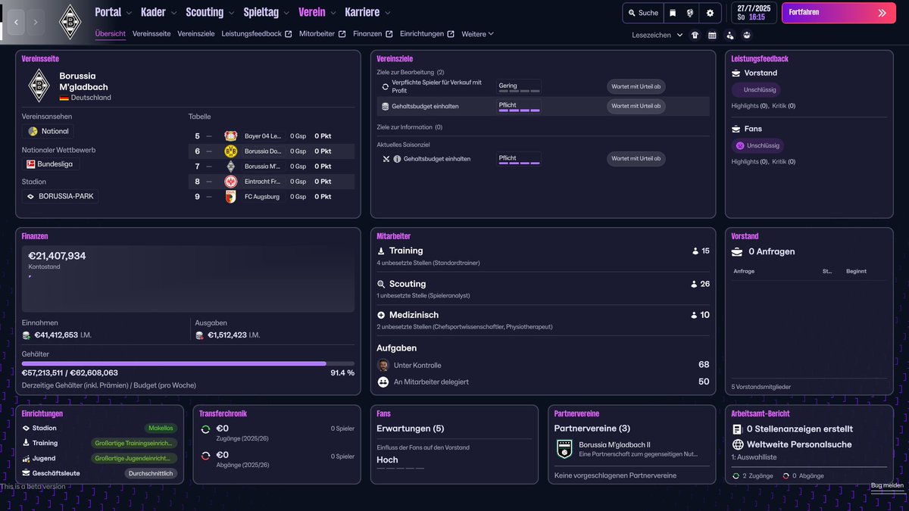Click the Unschlüssig badge under Fans
The height and width of the screenshot is (511, 909).
[x=757, y=145]
